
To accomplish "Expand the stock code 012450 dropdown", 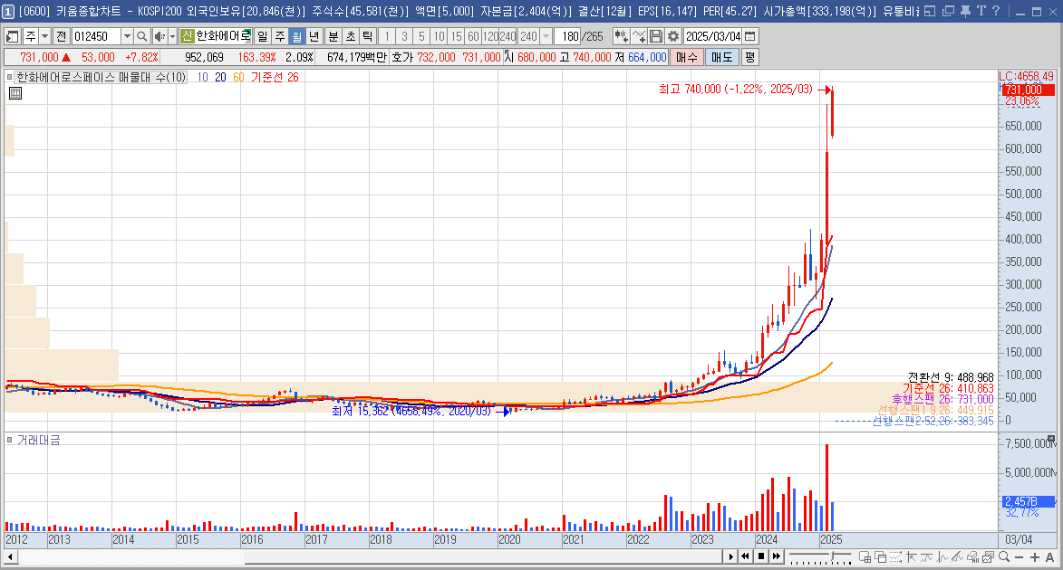I will [127, 36].
